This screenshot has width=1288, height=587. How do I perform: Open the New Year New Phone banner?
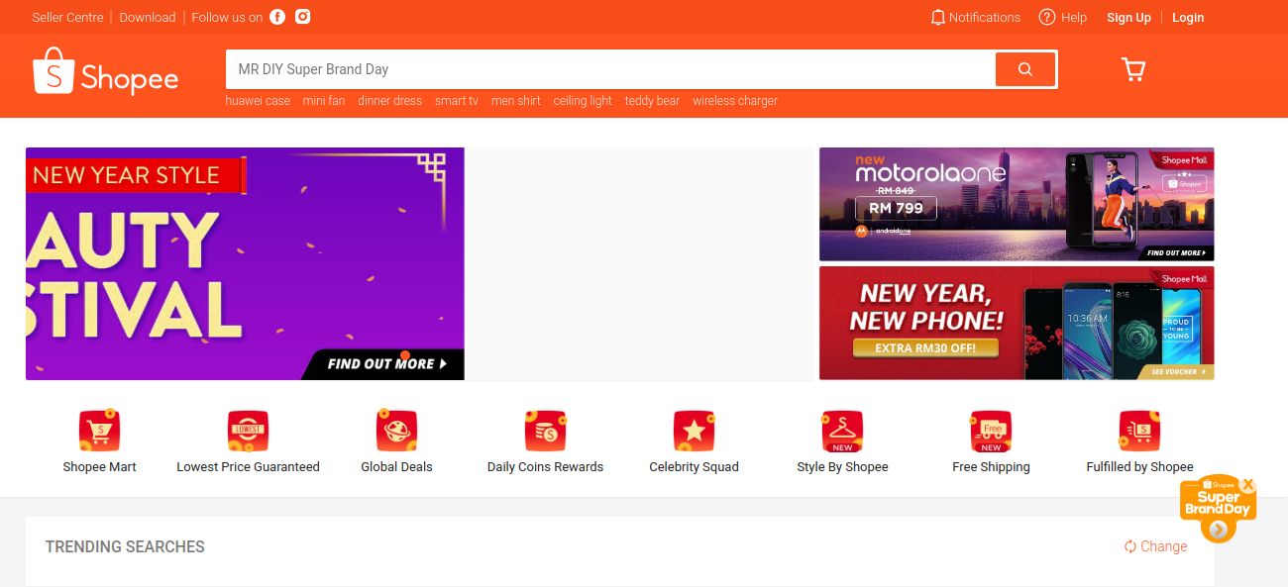tap(1017, 323)
